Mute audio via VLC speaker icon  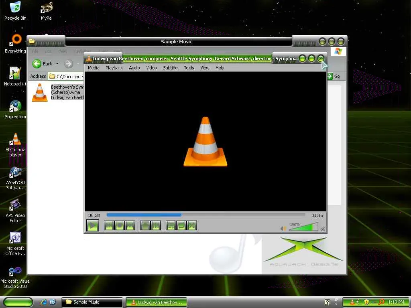pos(283,228)
